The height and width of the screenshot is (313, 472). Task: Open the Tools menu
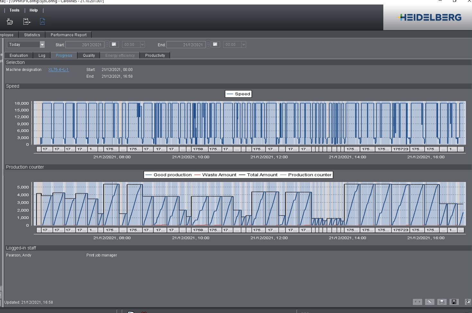[x=14, y=10]
